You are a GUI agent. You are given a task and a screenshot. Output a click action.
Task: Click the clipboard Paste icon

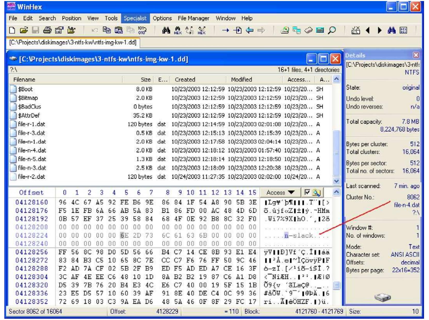[118, 30]
